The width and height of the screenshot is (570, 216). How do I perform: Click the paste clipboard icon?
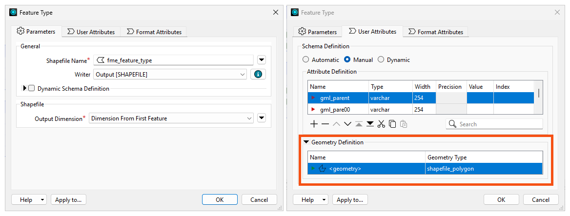coord(404,124)
